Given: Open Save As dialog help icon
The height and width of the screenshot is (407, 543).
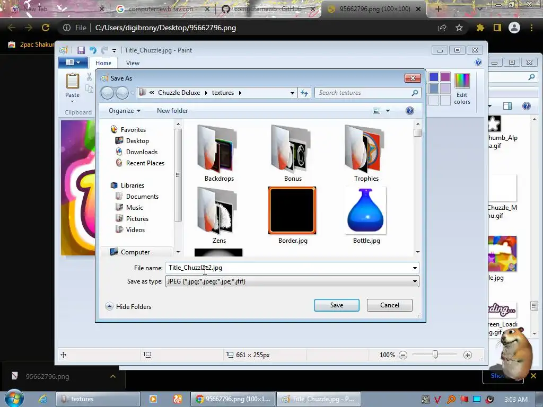Looking at the screenshot, I should (x=410, y=111).
